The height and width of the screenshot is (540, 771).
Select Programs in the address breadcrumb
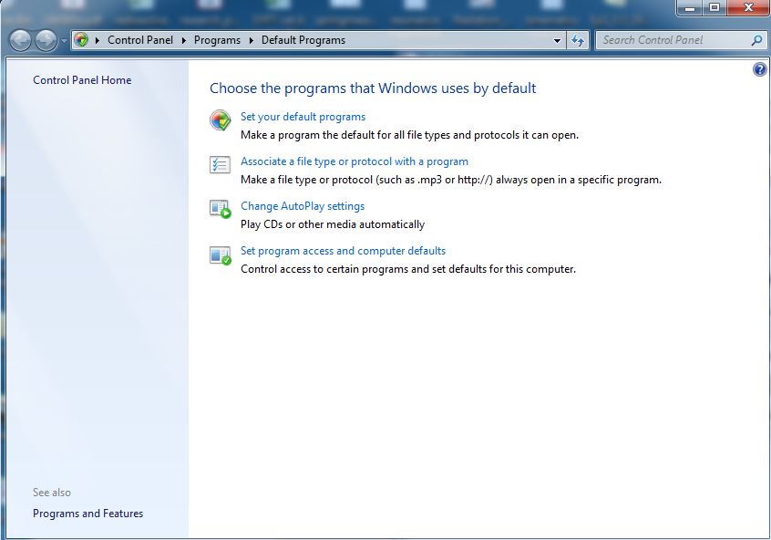coord(217,40)
